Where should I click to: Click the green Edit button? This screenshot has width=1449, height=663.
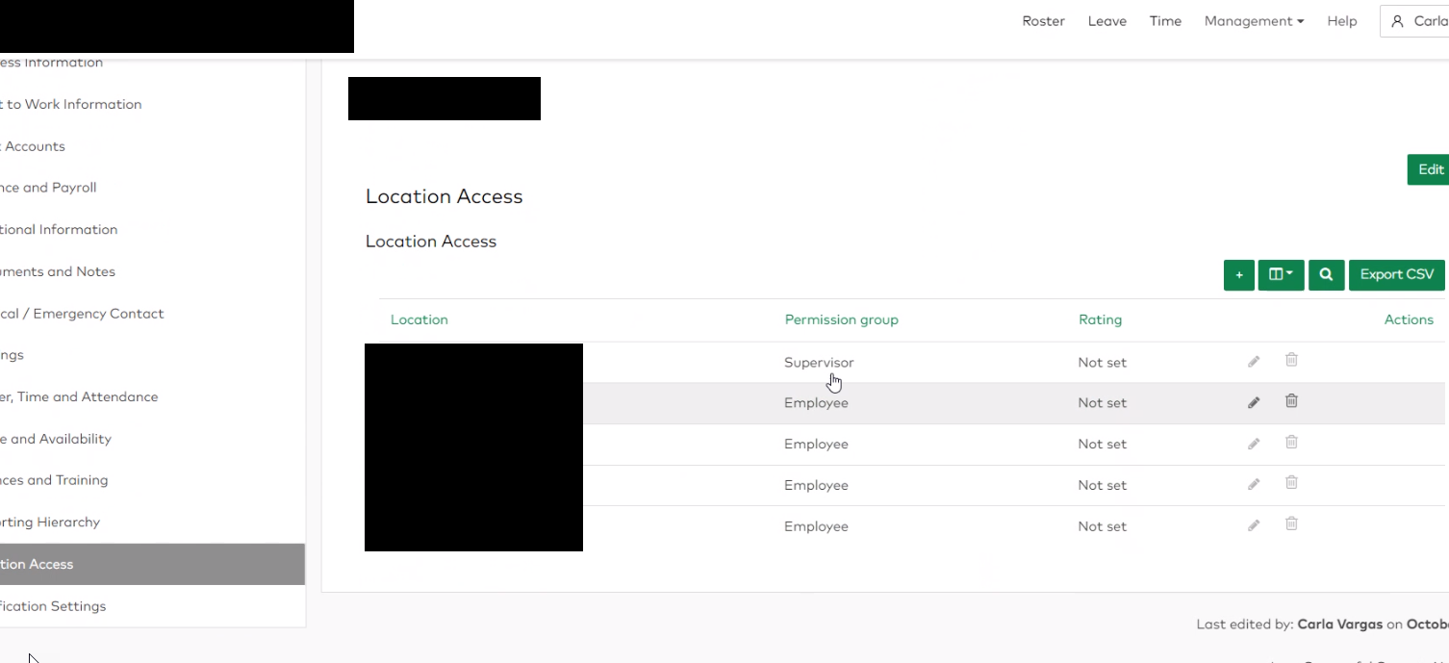point(1429,169)
